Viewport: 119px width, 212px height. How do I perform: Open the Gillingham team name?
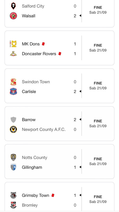pos(32,167)
